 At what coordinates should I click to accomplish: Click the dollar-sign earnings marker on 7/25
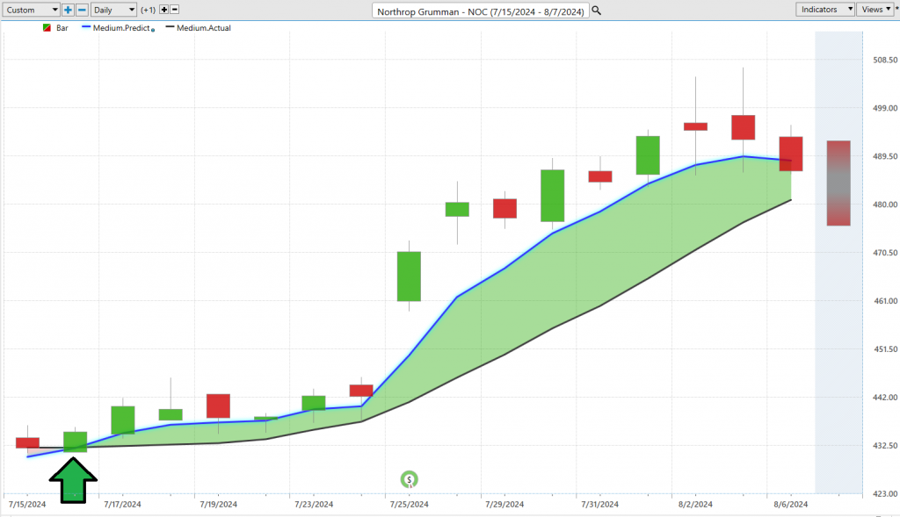[410, 479]
